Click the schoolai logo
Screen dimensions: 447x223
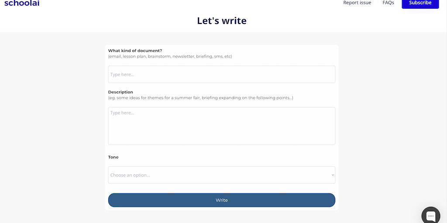[22, 3]
